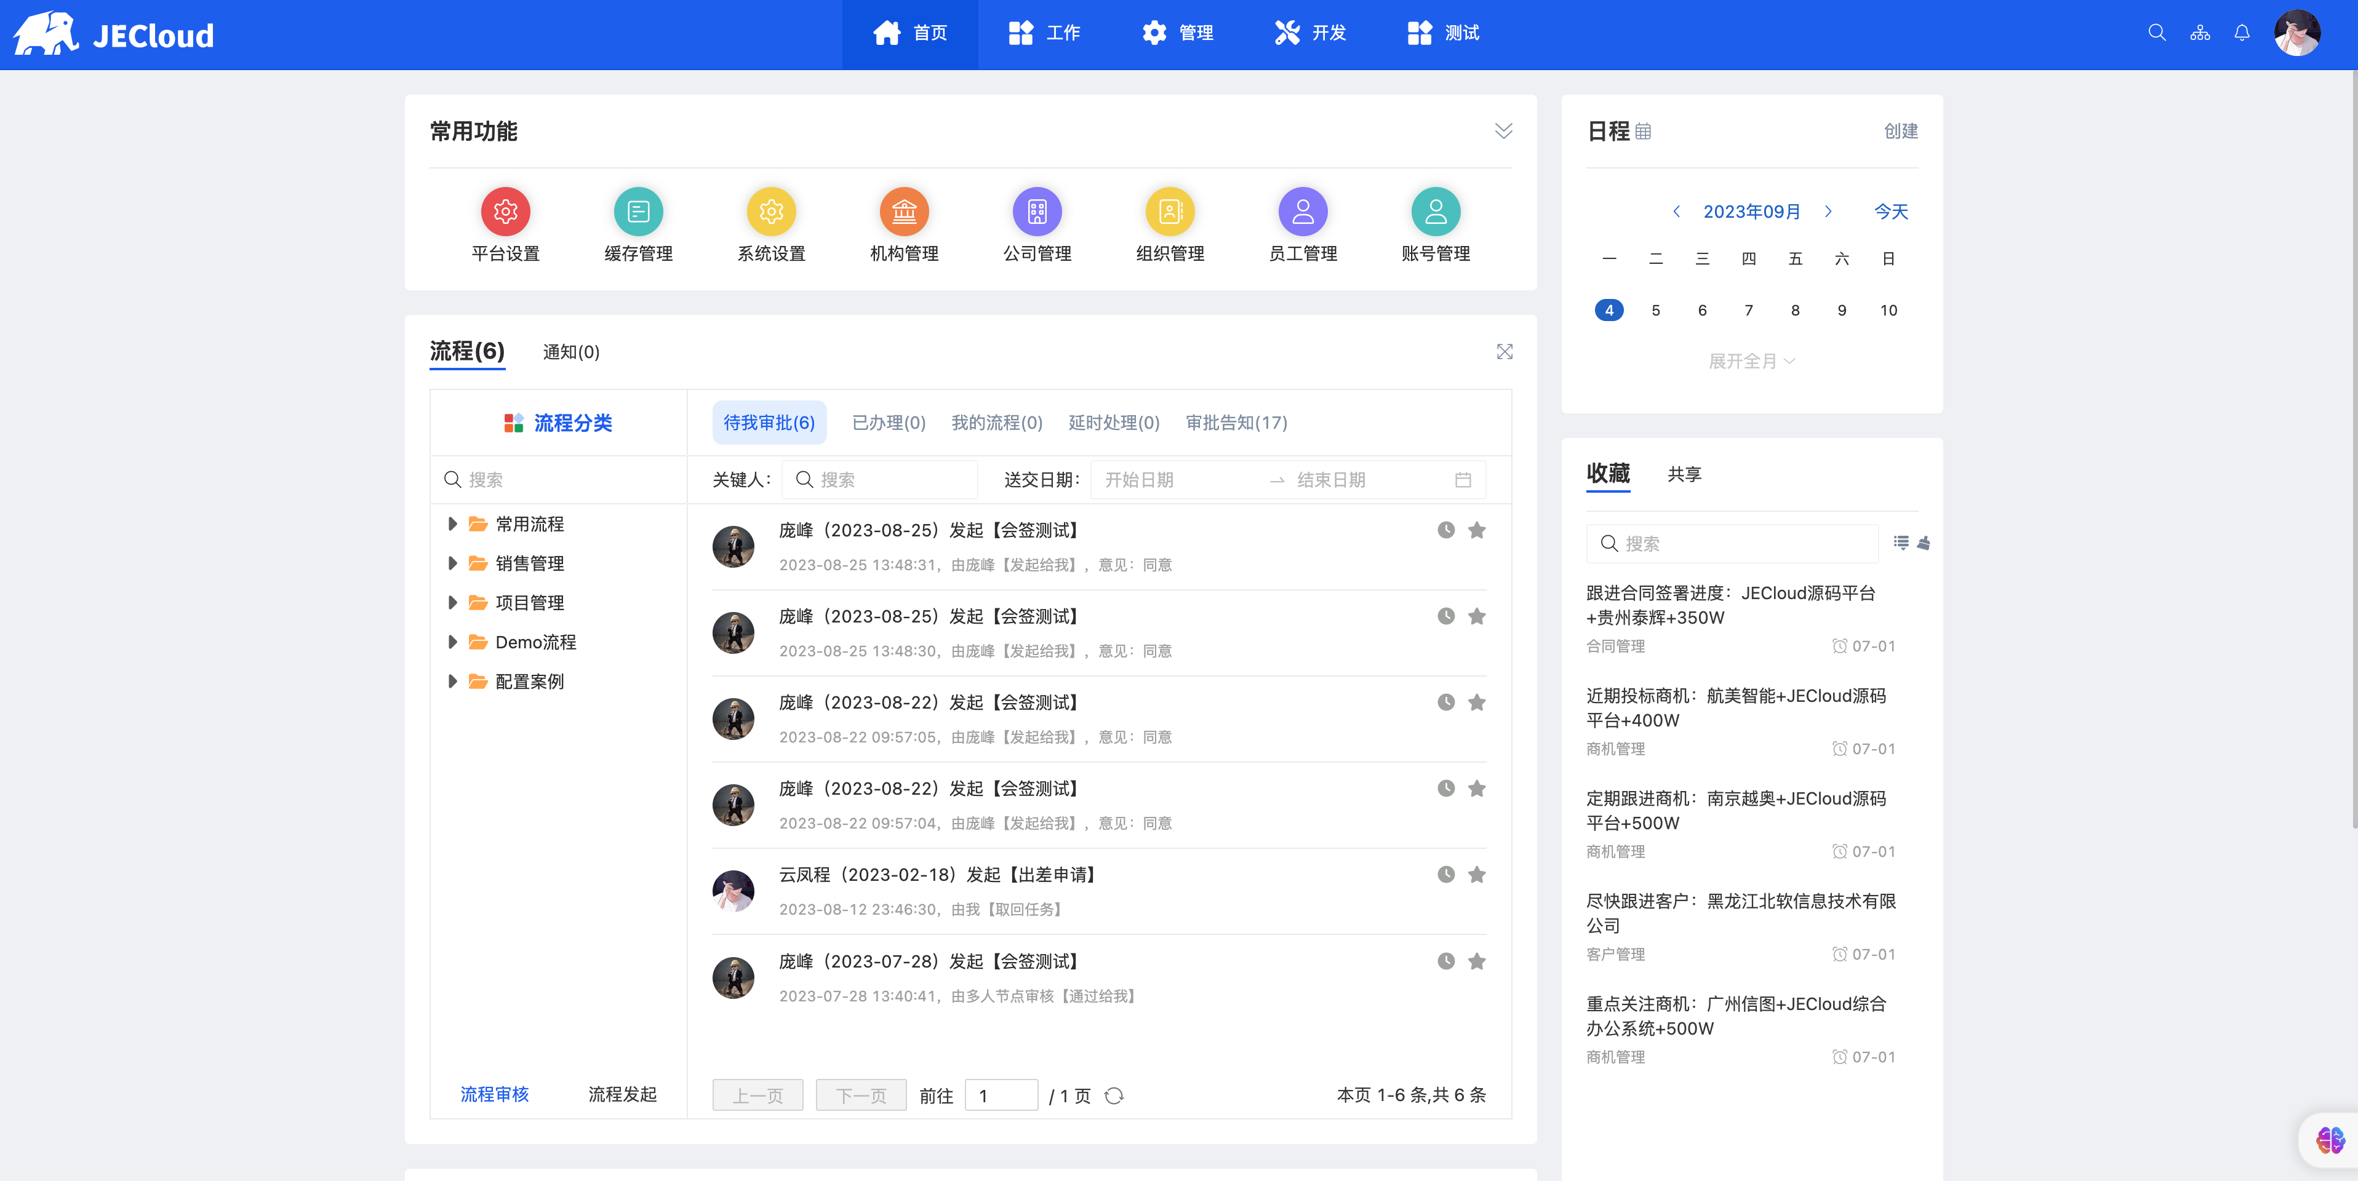Switch to the 审批告知(17) tab

[1236, 423]
